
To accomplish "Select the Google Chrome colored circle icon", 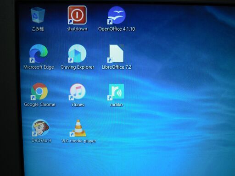I will click(39, 91).
